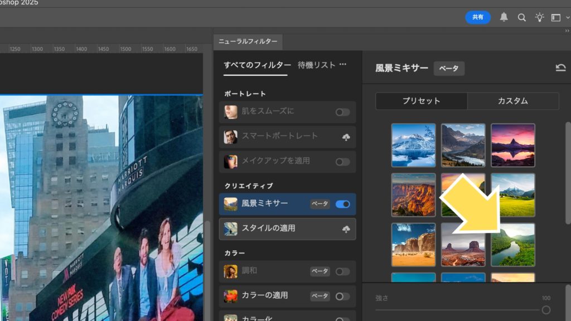Download the スマートポートレート filter via cloud icon

pyautogui.click(x=346, y=137)
